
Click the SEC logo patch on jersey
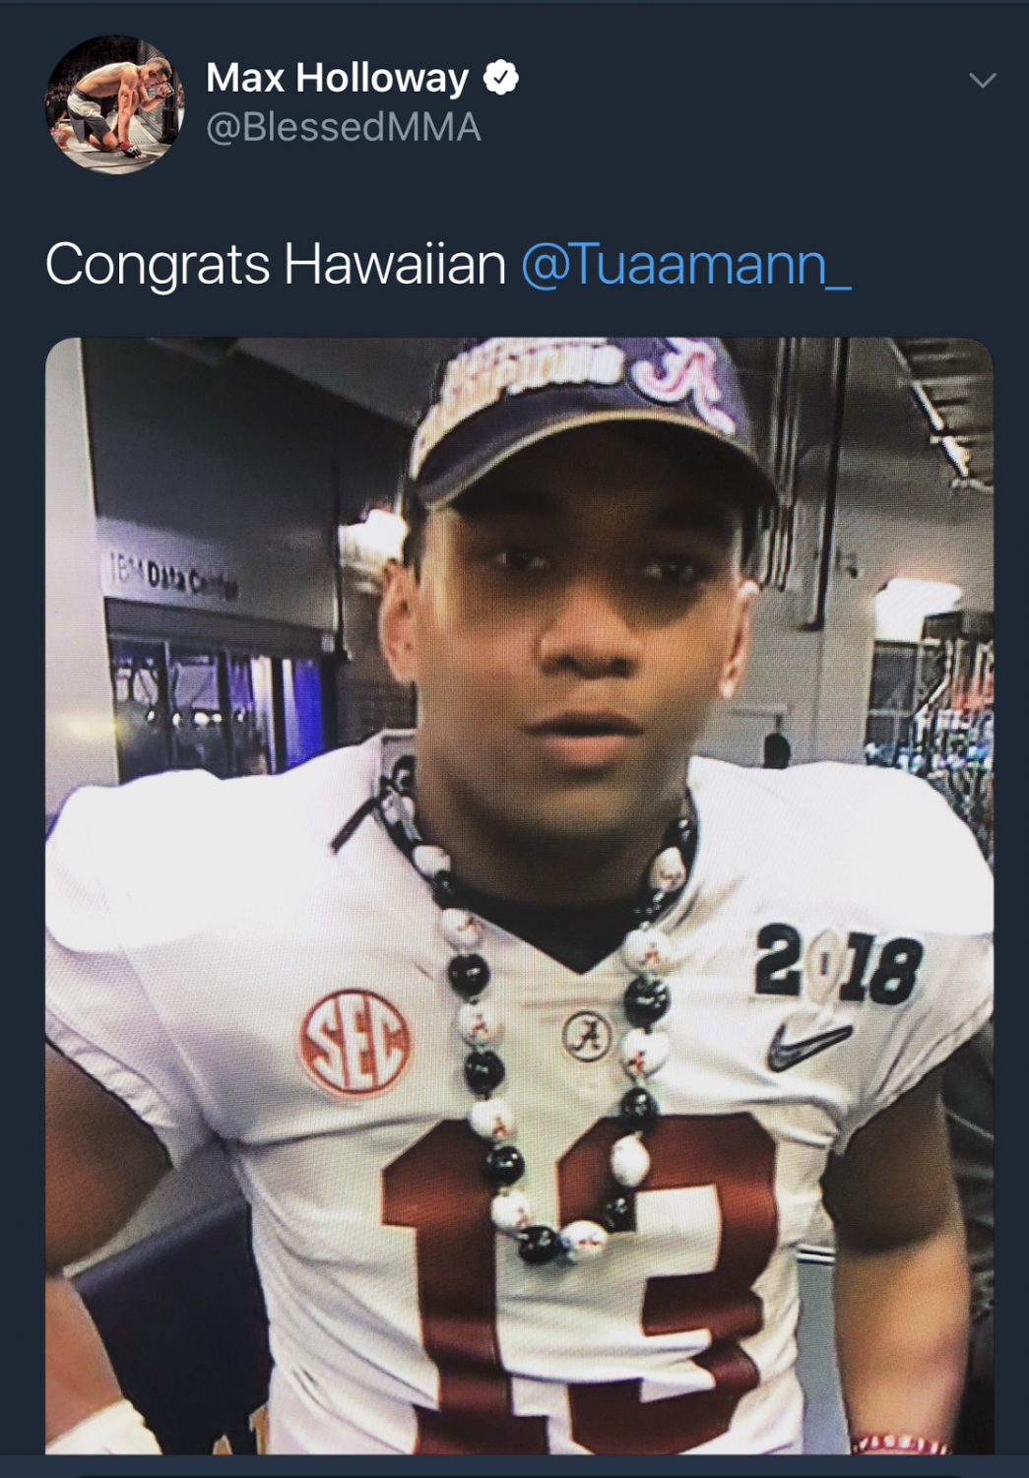(x=356, y=1043)
